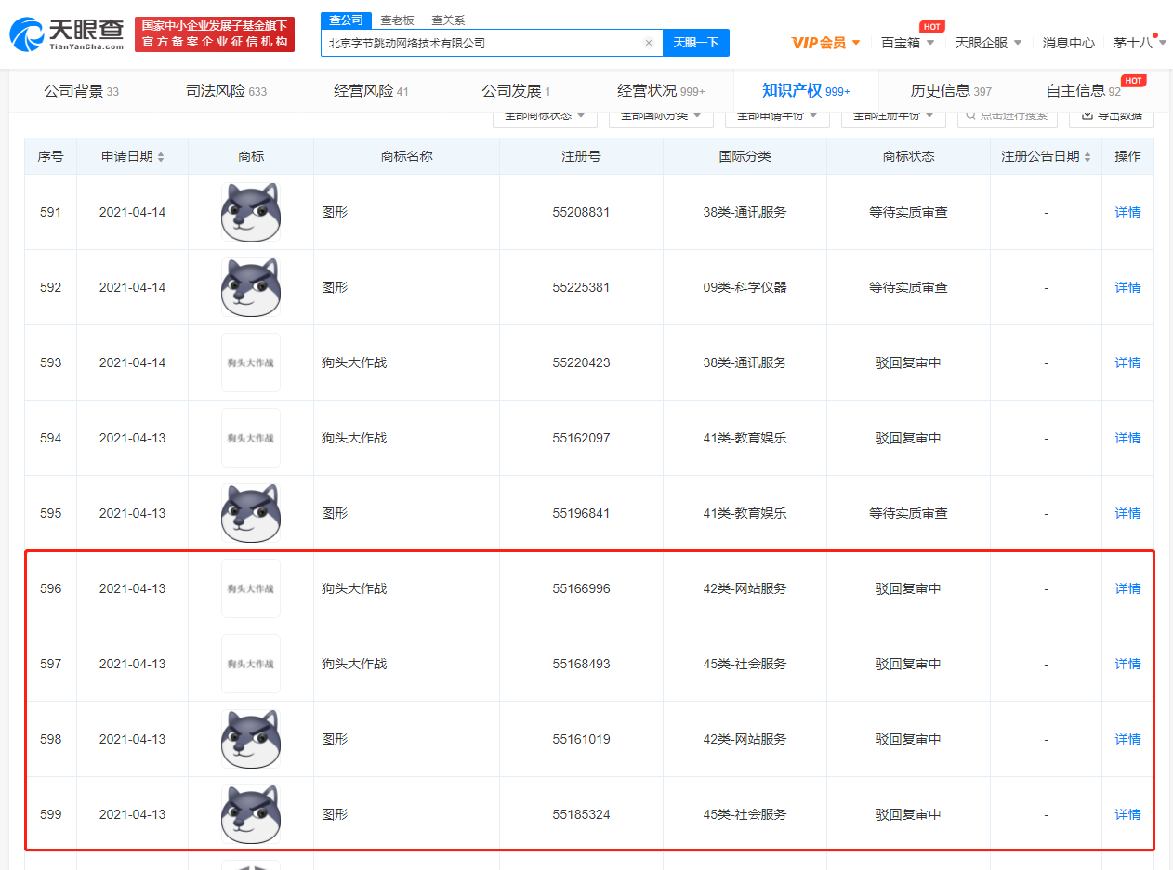Select the 知识产权 tab
This screenshot has width=1173, height=870.
tap(806, 91)
